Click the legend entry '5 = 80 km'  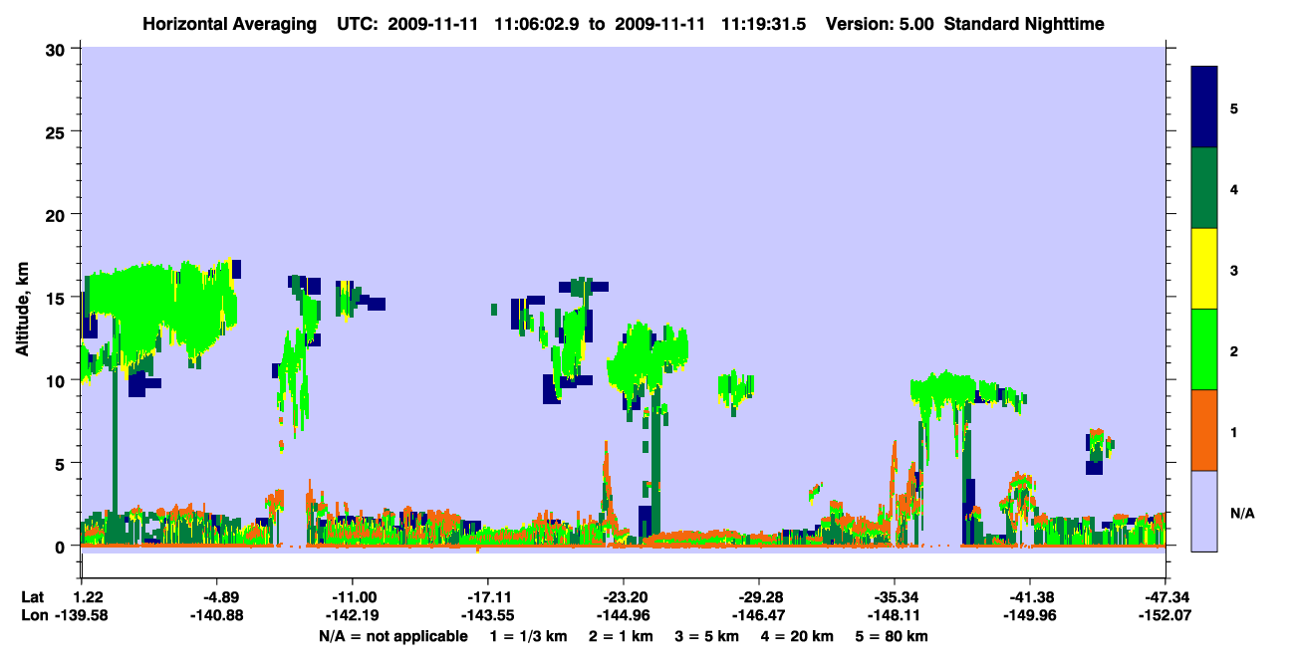coord(894,636)
